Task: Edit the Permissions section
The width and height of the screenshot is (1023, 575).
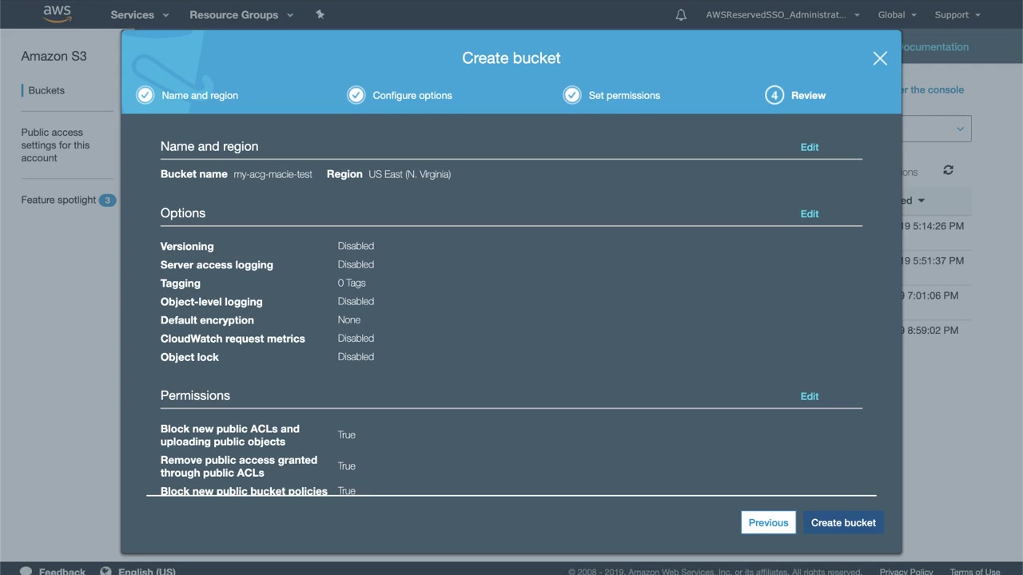Action: coord(810,396)
